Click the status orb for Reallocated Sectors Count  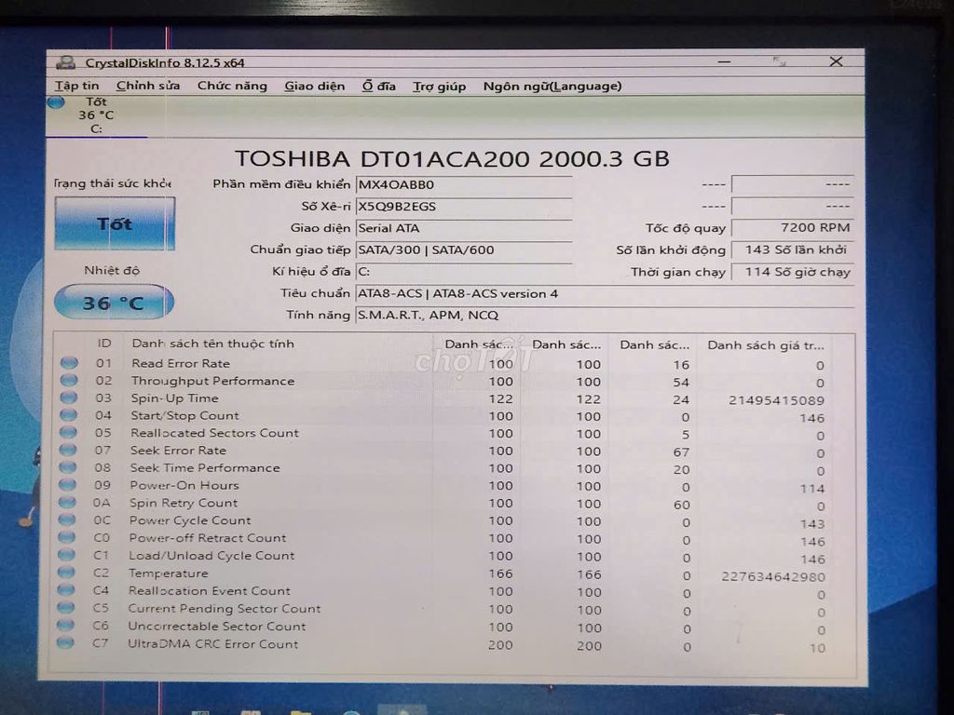coord(68,433)
